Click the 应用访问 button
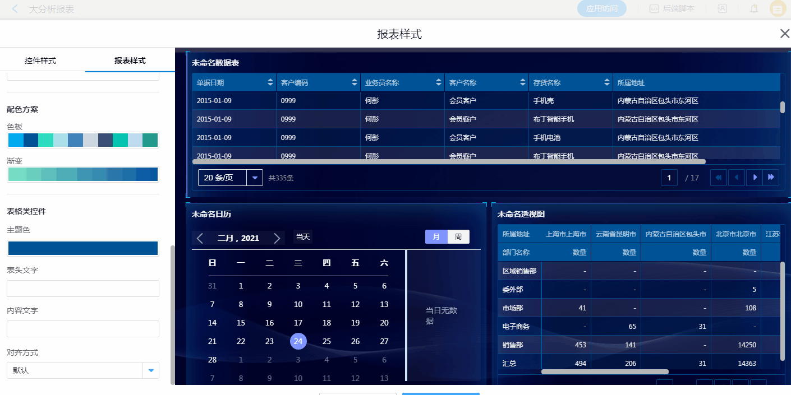Image resolution: width=791 pixels, height=395 pixels. [601, 8]
